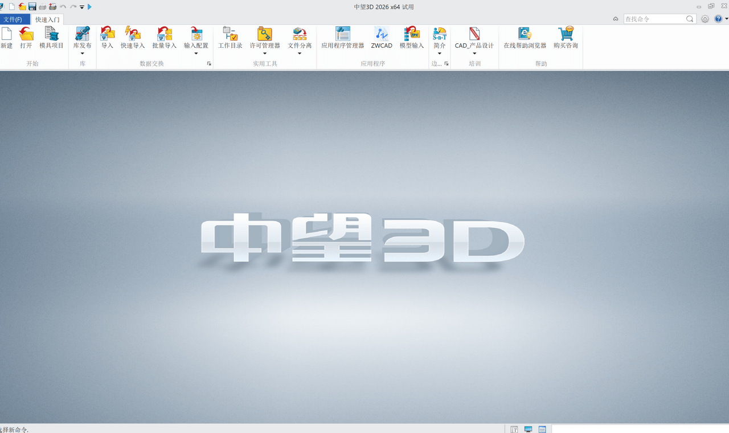Screen dimensions: 729x433
Task: Open the 文件(F) menu
Action: [x=13, y=19]
